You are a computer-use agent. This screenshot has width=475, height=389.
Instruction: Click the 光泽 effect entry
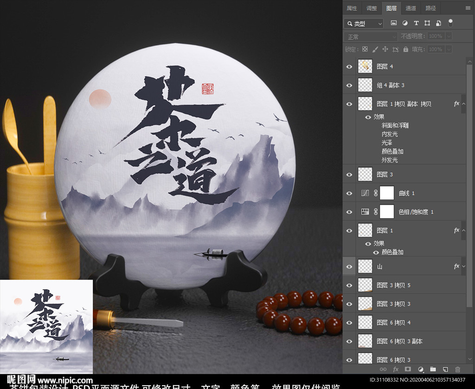[x=387, y=143]
